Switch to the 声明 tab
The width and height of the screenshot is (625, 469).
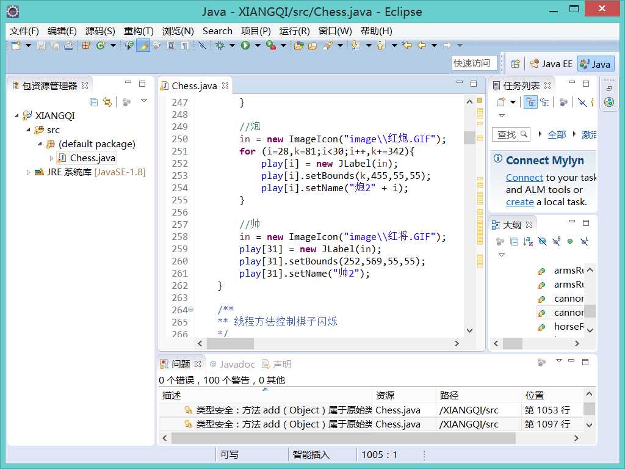(276, 364)
